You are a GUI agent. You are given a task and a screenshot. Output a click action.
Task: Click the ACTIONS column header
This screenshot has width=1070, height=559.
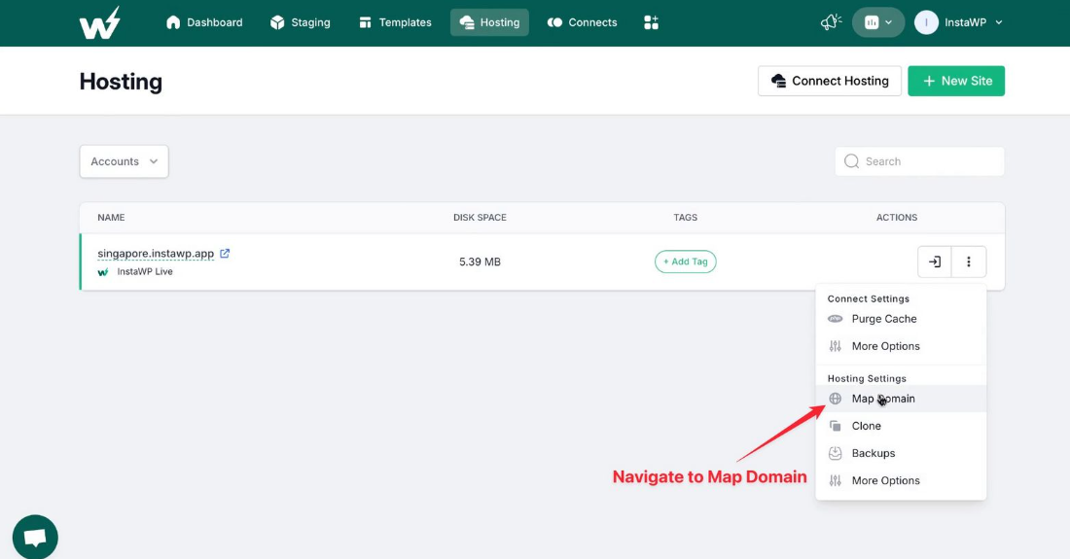point(897,218)
